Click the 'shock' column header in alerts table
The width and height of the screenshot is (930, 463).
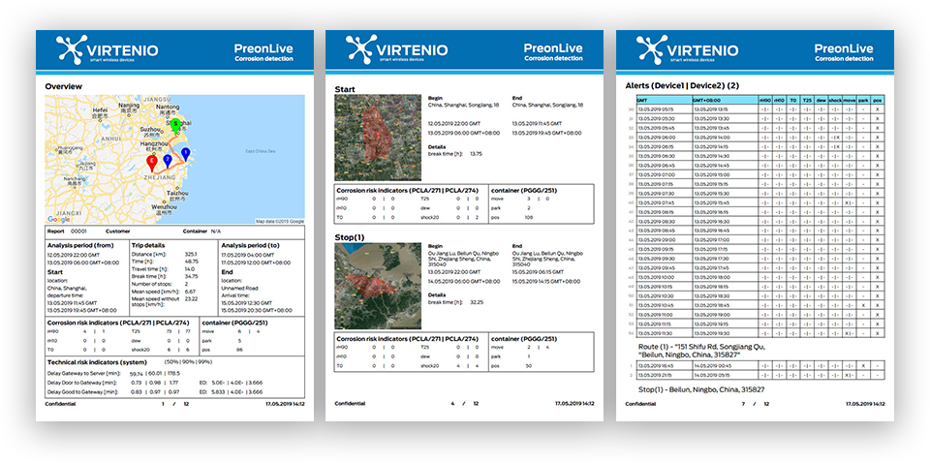835,100
